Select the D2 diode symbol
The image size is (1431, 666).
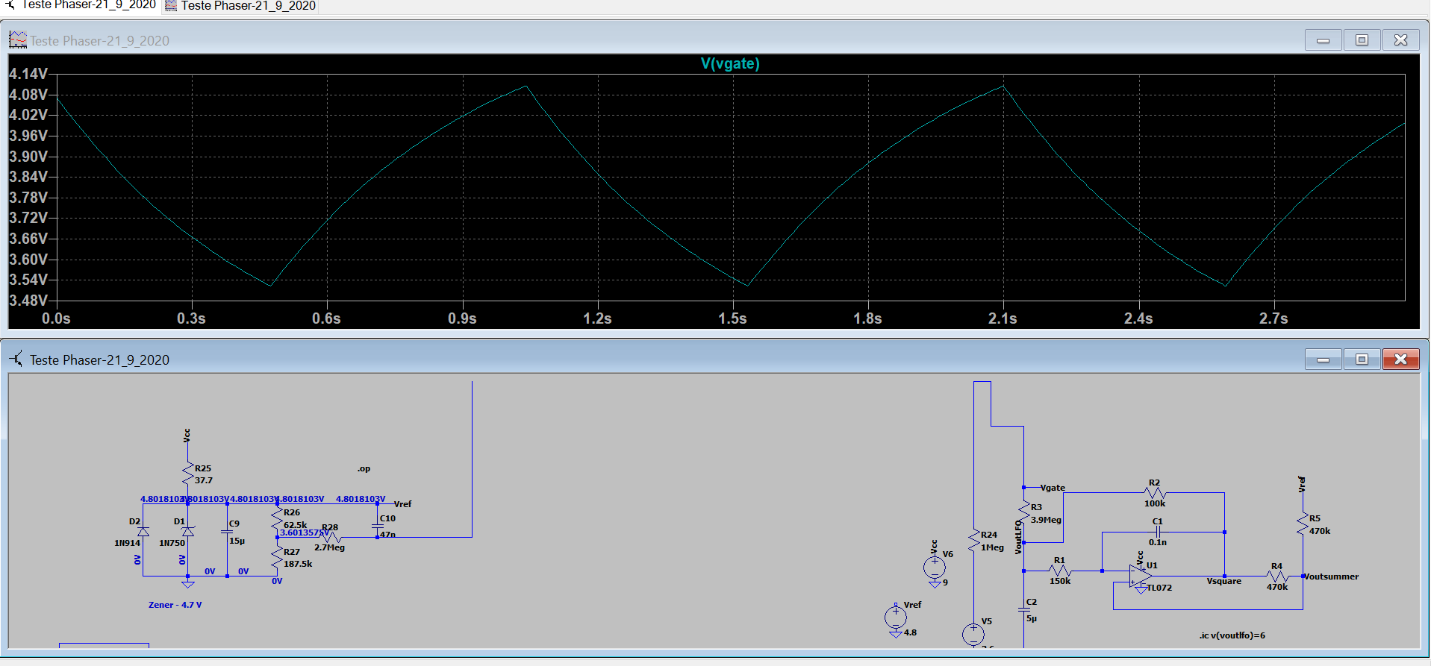click(x=143, y=532)
